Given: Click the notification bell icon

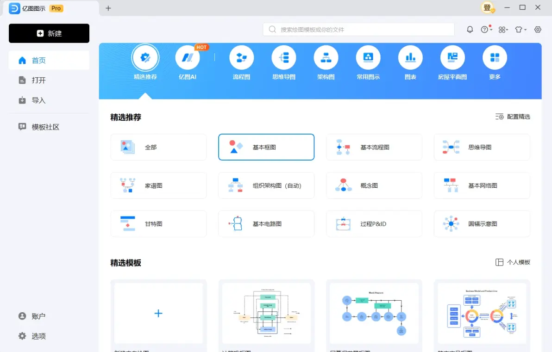Looking at the screenshot, I should click(470, 30).
